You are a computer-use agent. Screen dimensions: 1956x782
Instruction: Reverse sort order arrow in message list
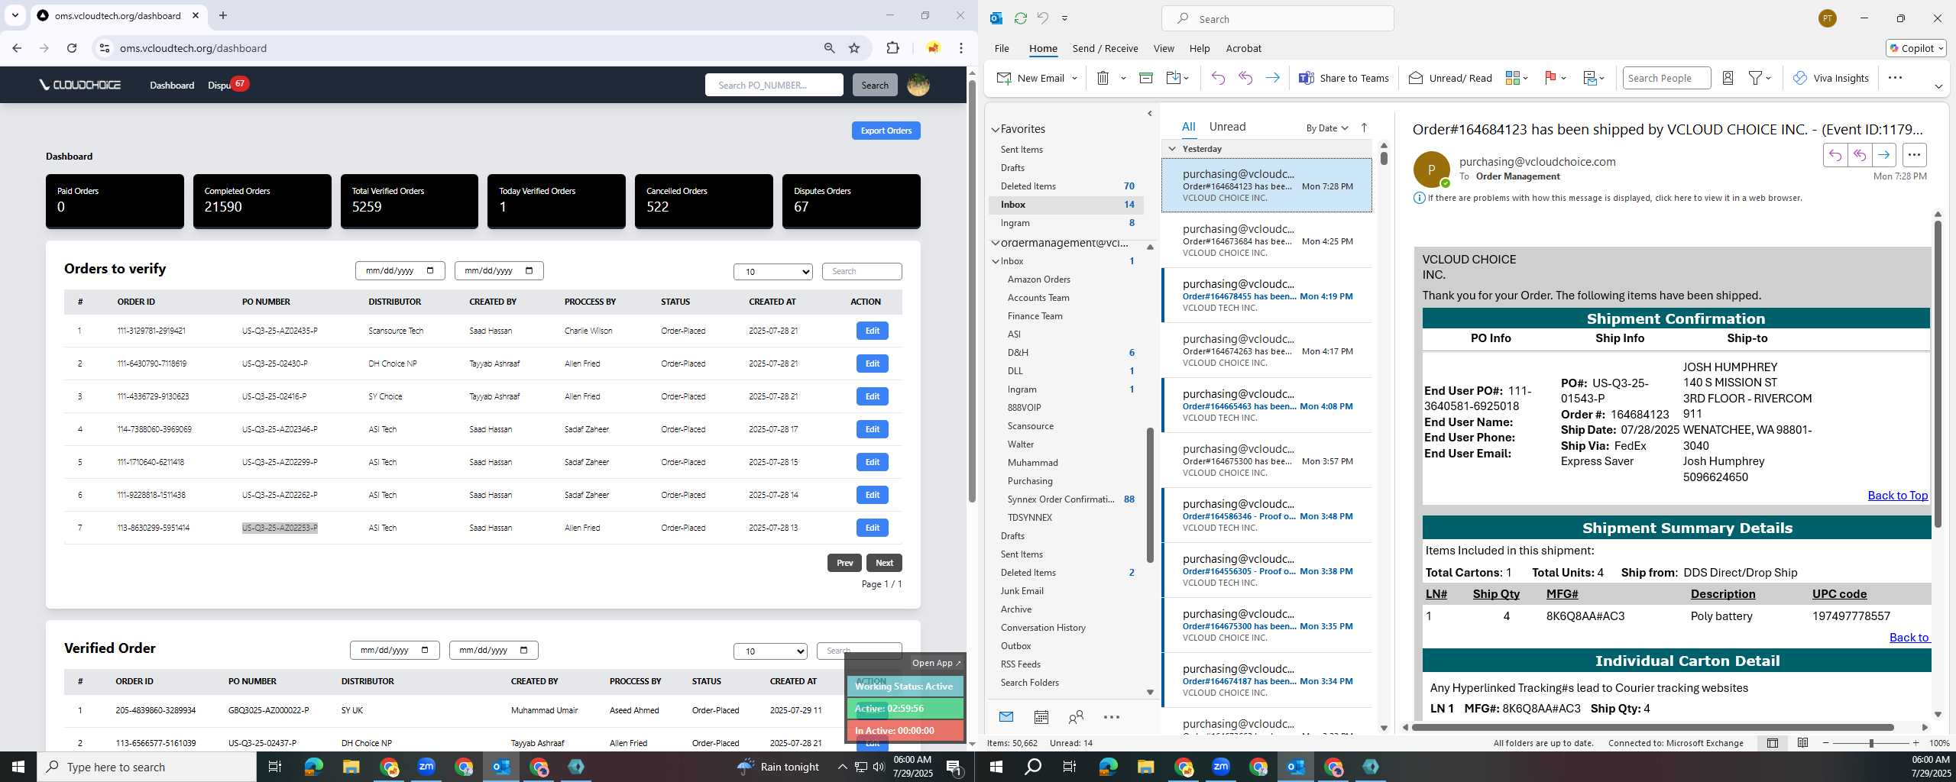tap(1364, 128)
